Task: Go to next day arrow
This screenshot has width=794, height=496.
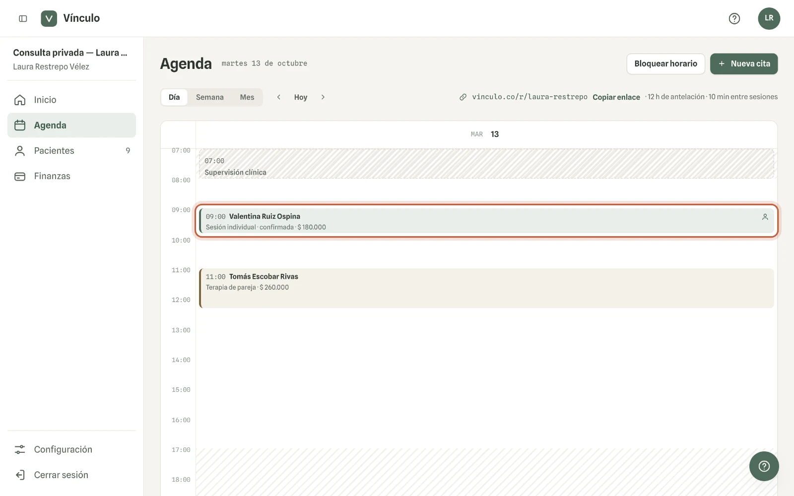Action: click(x=323, y=97)
